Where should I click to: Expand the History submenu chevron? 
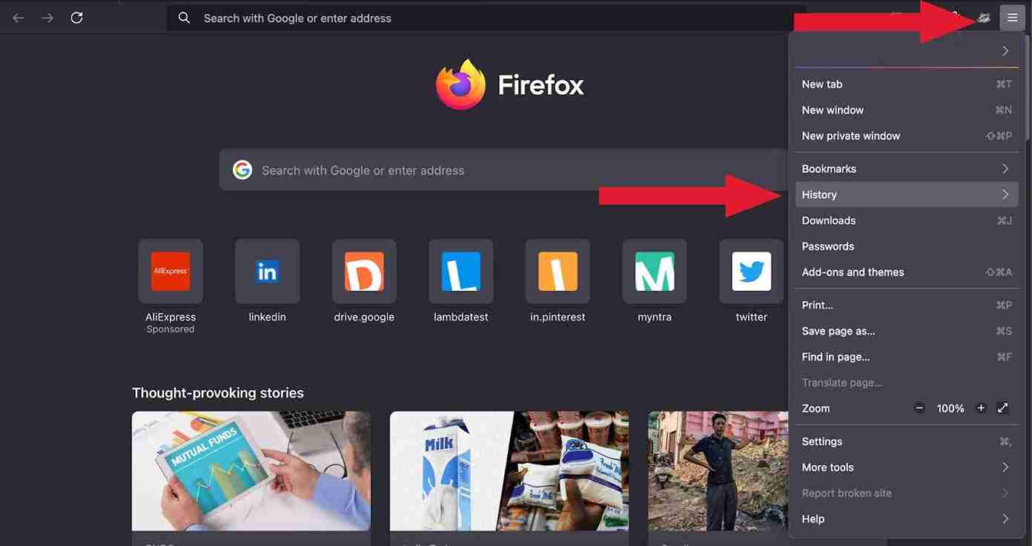pyautogui.click(x=1006, y=194)
